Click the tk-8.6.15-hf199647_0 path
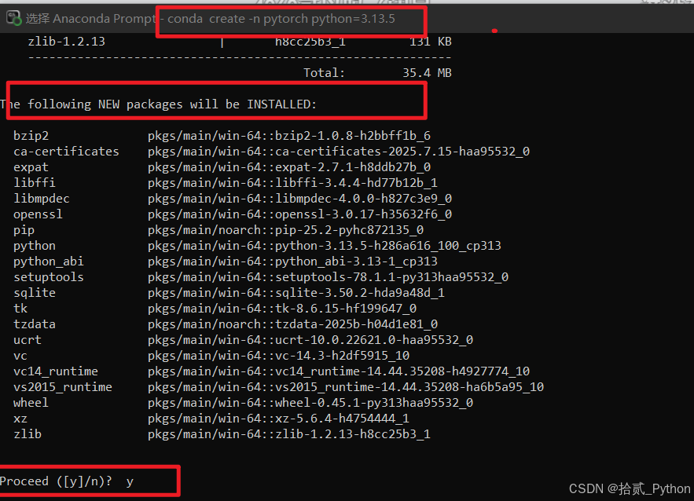This screenshot has height=501, width=694. (x=282, y=308)
